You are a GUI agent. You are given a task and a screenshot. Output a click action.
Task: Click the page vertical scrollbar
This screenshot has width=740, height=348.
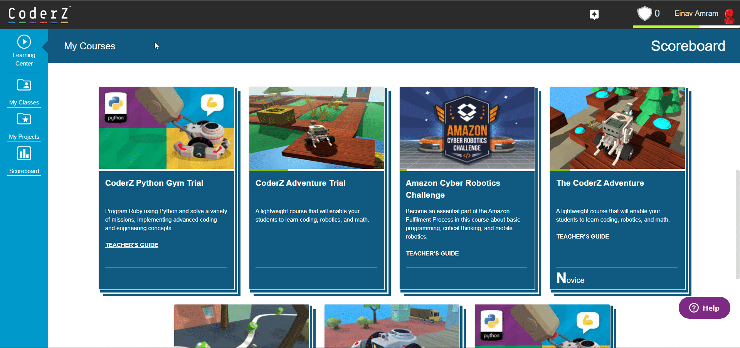(737, 224)
